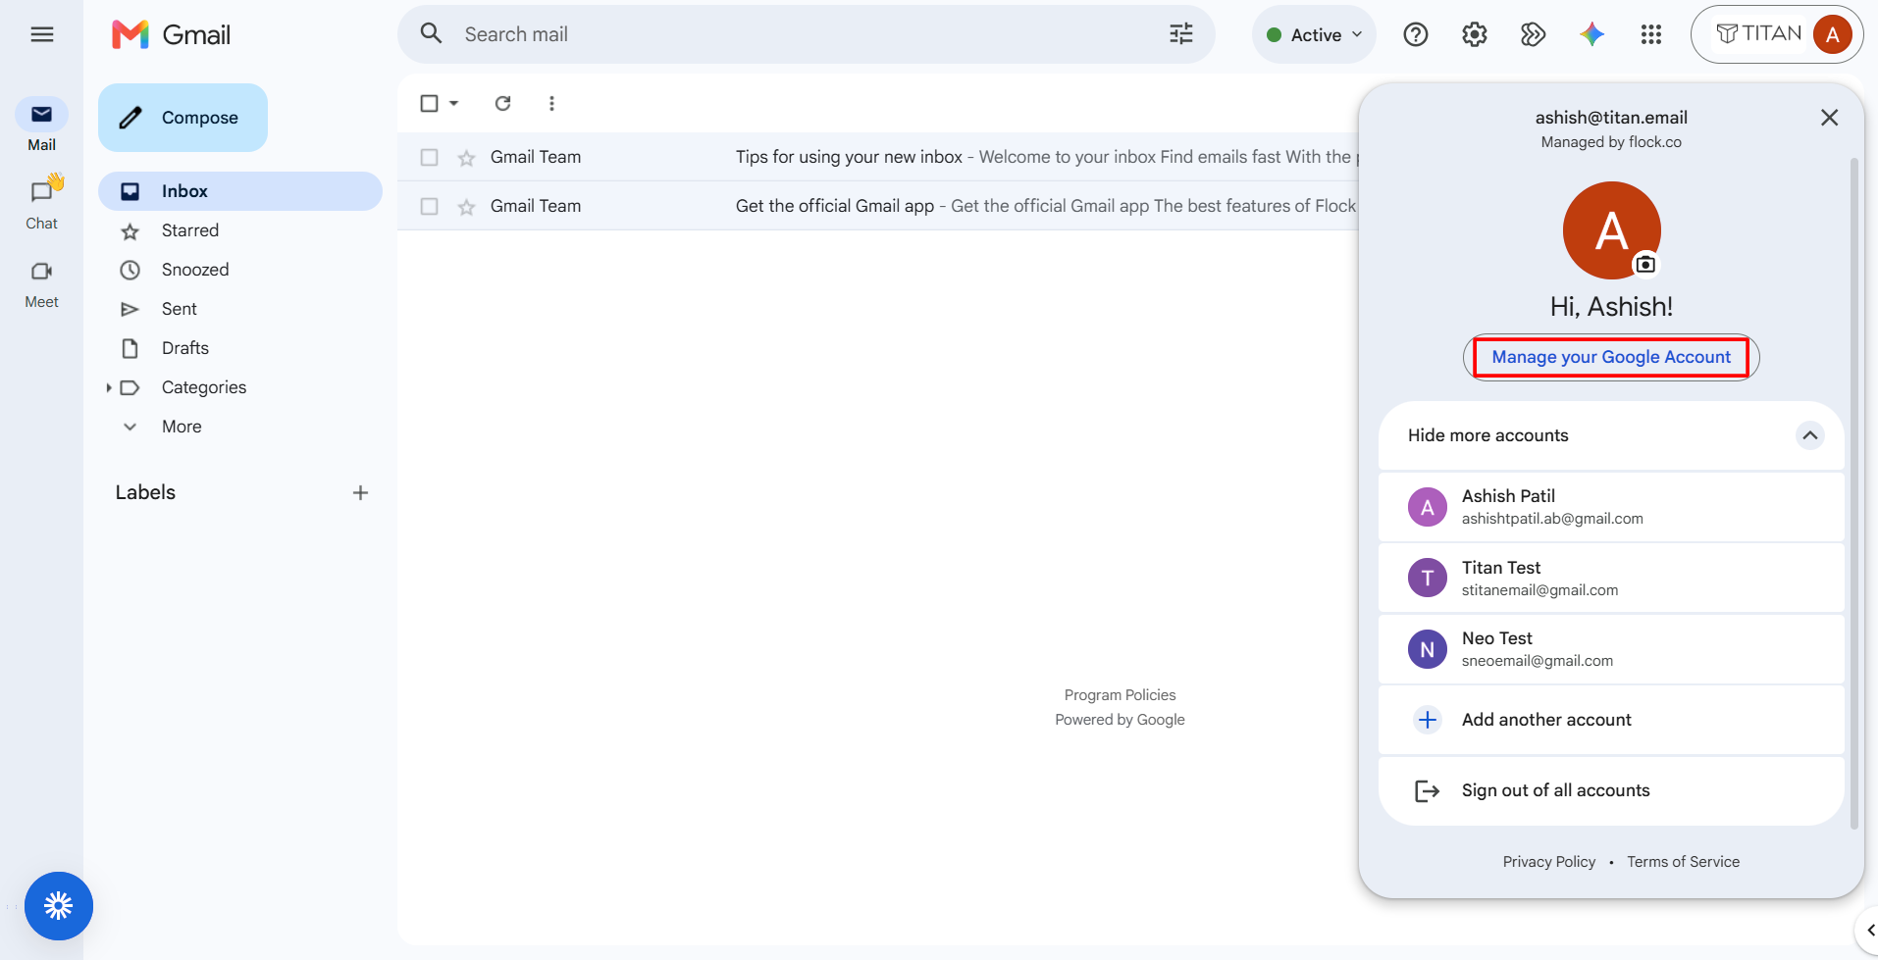The height and width of the screenshot is (960, 1878).
Task: Open Settings gear icon
Action: pyautogui.click(x=1475, y=34)
